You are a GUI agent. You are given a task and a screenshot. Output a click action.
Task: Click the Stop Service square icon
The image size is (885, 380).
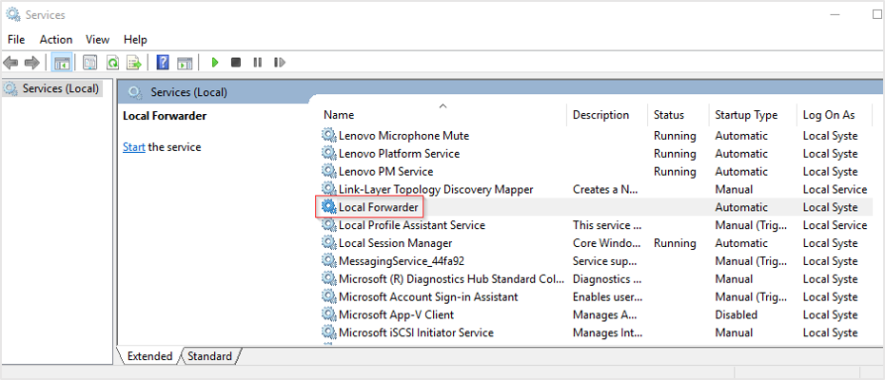point(236,62)
